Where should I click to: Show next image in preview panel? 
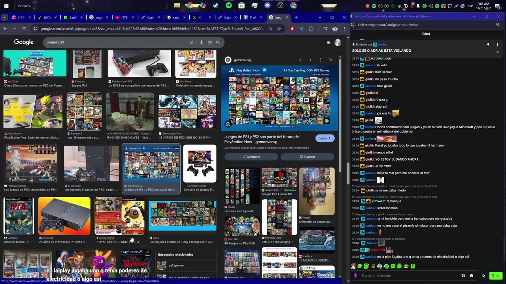coord(310,60)
